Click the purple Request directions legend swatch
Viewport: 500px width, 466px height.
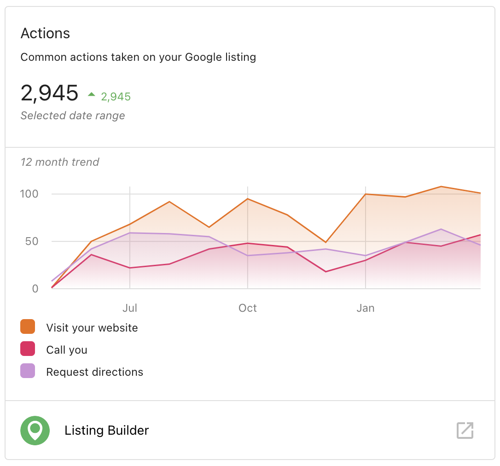coord(28,371)
